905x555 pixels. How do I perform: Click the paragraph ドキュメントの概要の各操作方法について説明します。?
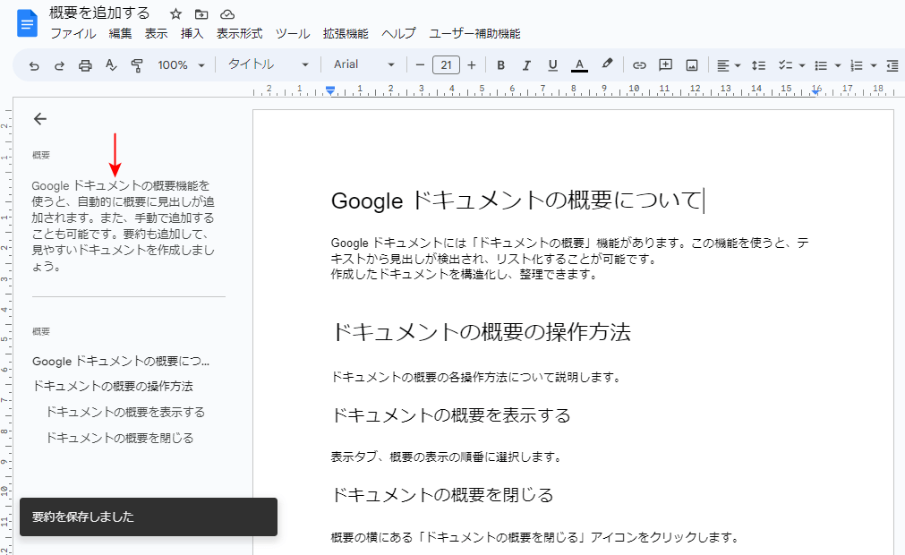pos(476,377)
